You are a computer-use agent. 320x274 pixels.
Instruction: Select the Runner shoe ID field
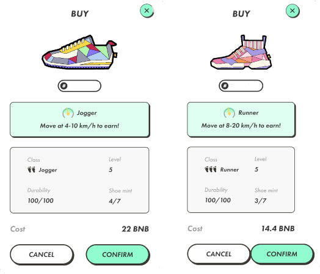pyautogui.click(x=241, y=85)
